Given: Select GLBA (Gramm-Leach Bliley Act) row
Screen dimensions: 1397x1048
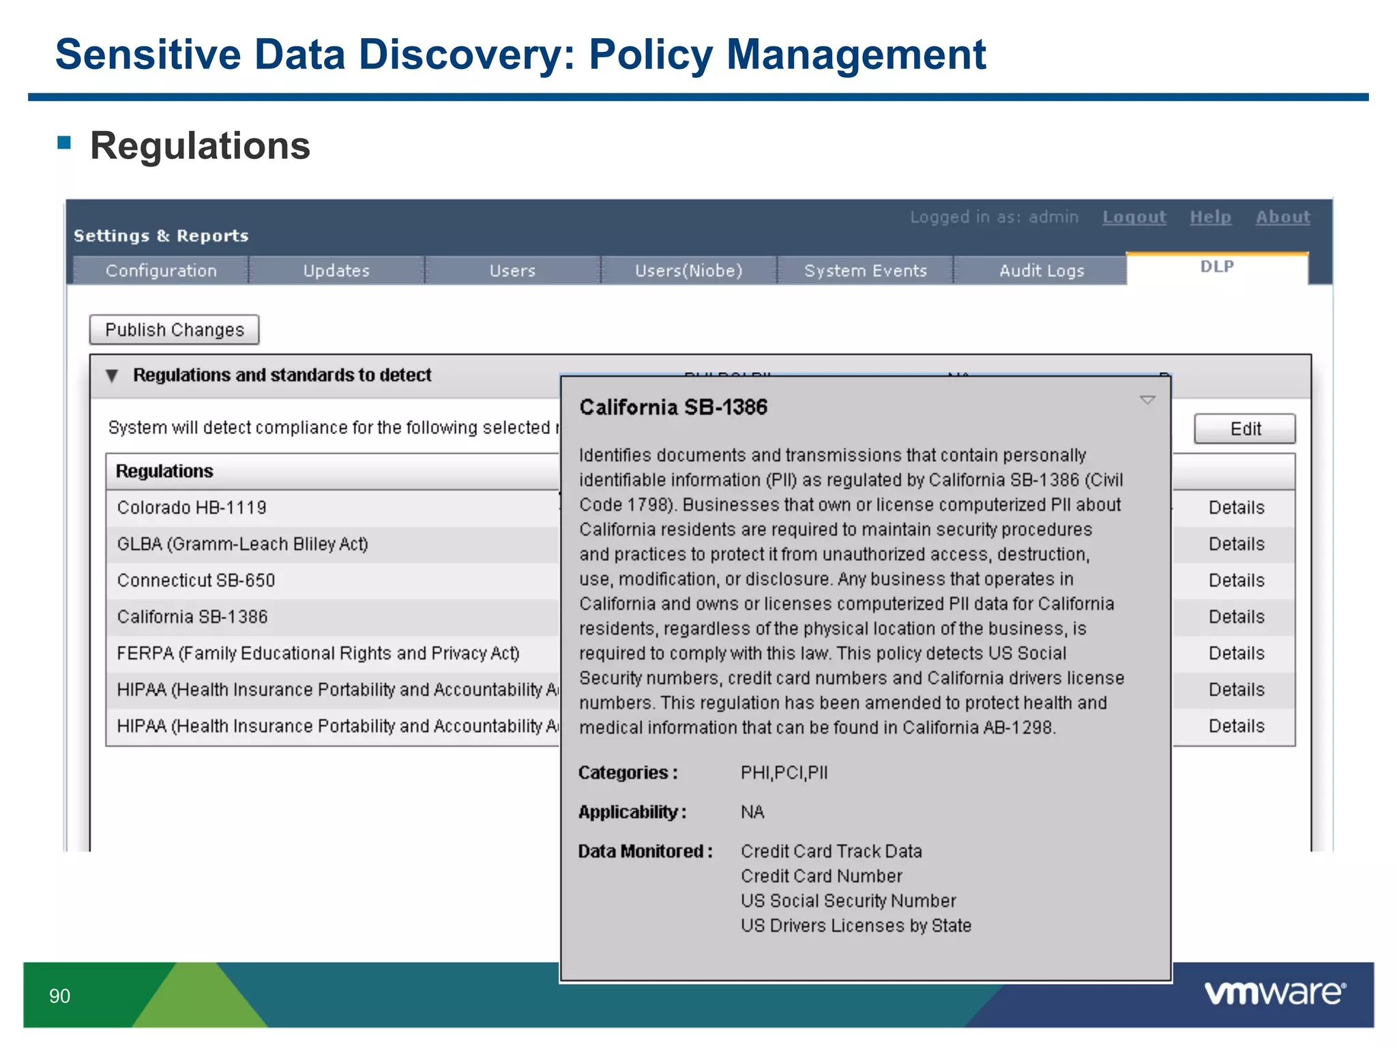Looking at the screenshot, I should pyautogui.click(x=334, y=544).
